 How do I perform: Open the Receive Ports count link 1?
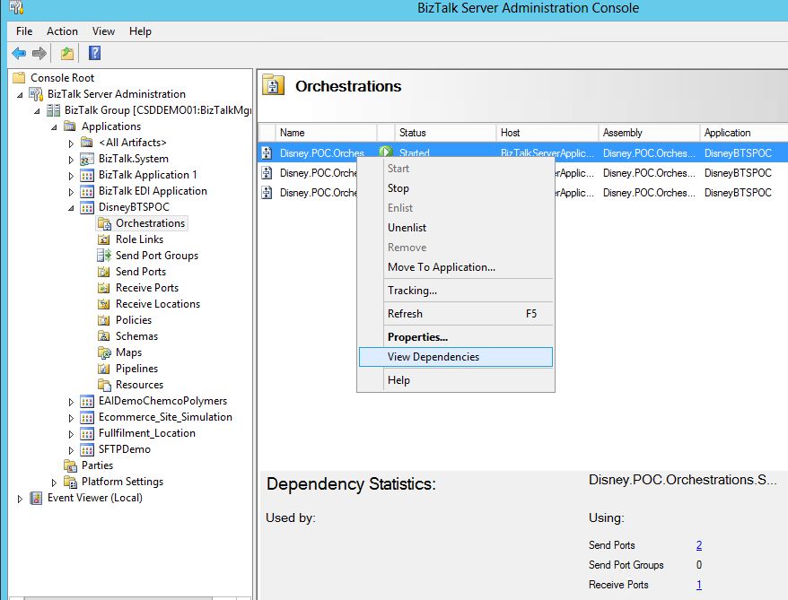[699, 585]
